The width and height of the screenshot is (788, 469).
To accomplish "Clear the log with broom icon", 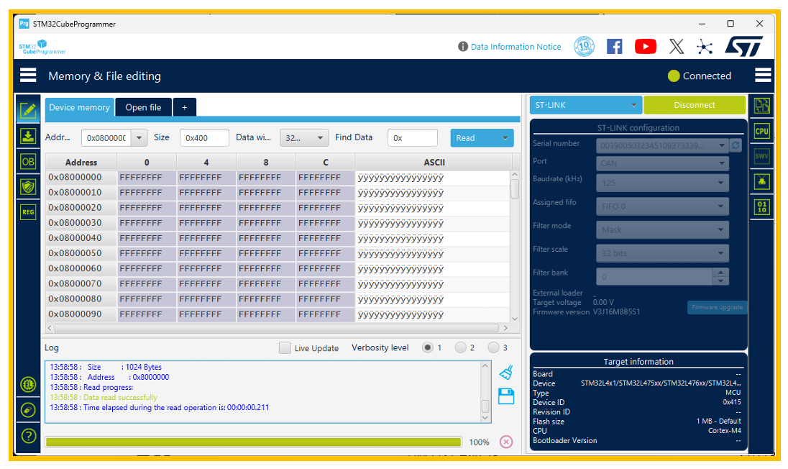I will coord(506,373).
